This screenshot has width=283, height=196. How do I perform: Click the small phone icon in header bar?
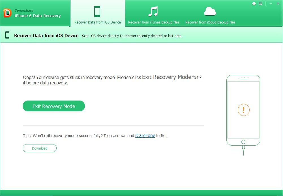coord(7,35)
